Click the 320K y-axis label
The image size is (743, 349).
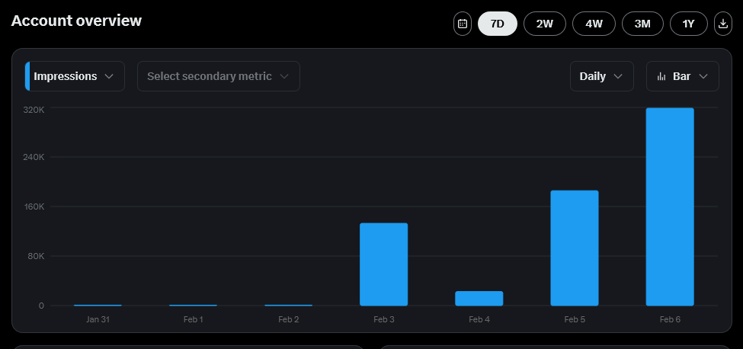point(34,110)
